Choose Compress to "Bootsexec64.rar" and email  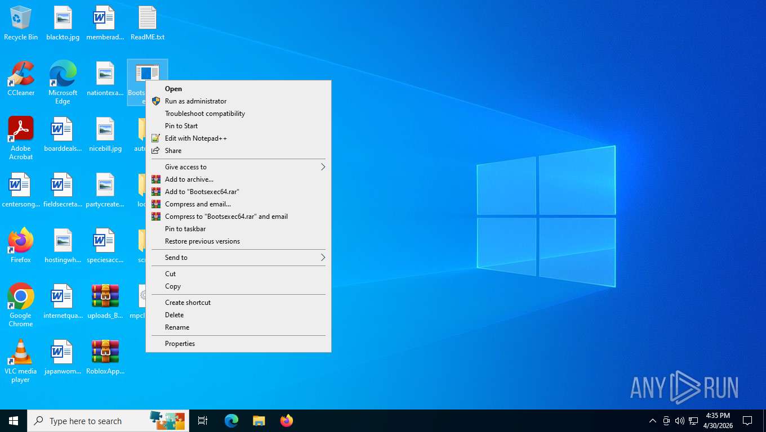click(239, 217)
